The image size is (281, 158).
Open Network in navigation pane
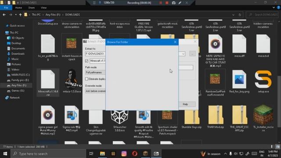pos(14,97)
